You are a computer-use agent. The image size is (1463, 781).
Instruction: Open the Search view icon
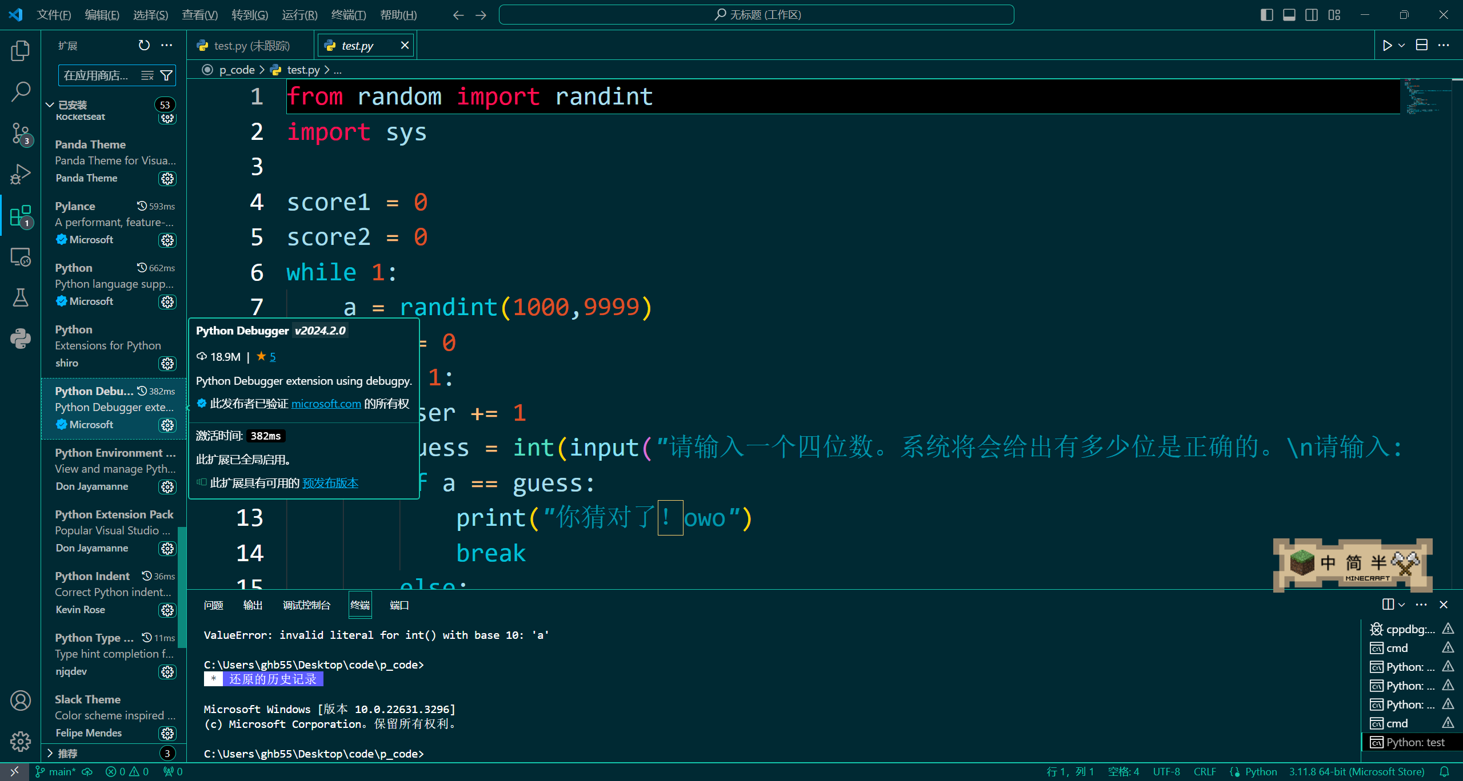pos(21,91)
